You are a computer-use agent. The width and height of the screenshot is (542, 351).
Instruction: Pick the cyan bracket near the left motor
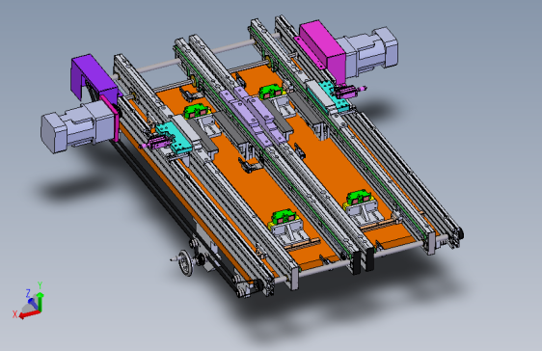click(174, 137)
